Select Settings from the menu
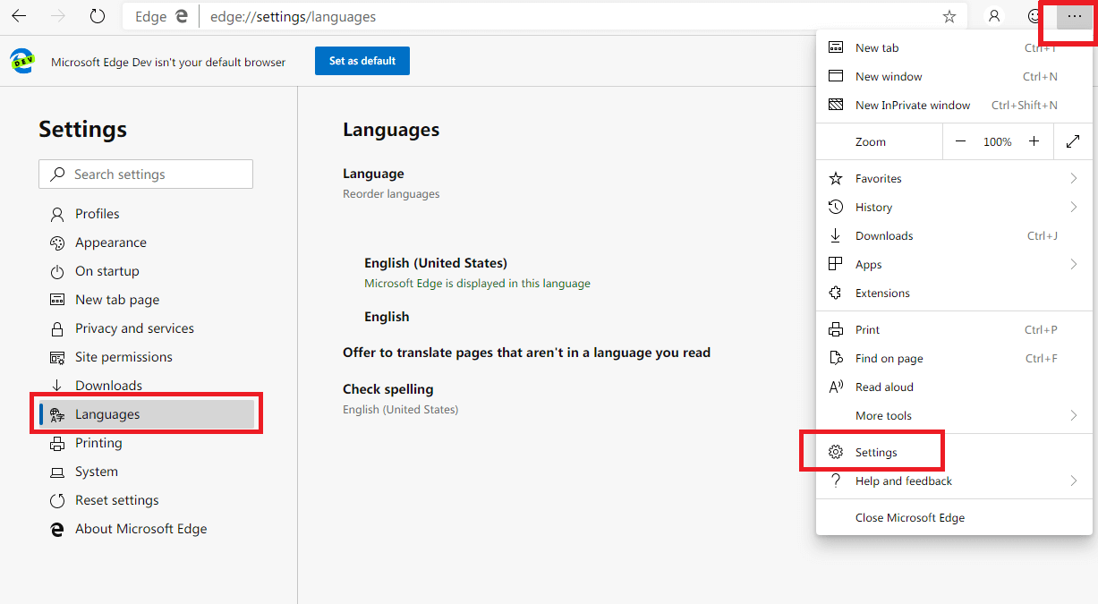 pyautogui.click(x=876, y=451)
